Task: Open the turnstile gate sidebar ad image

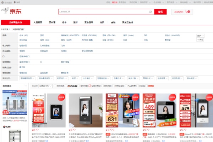Action: pos(15,103)
